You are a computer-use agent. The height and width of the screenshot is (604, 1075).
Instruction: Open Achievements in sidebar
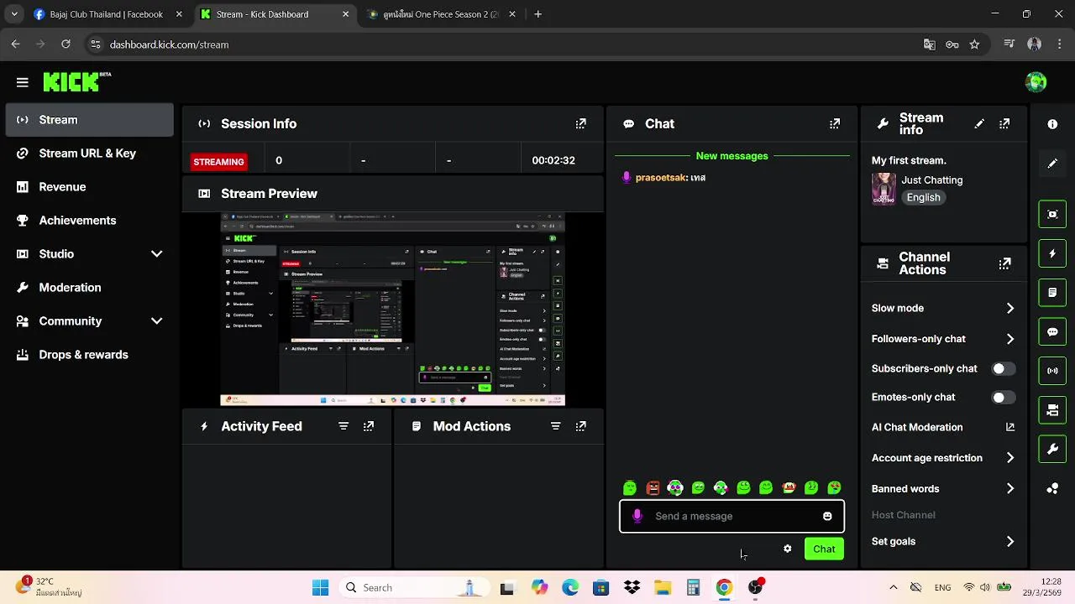[x=89, y=221]
